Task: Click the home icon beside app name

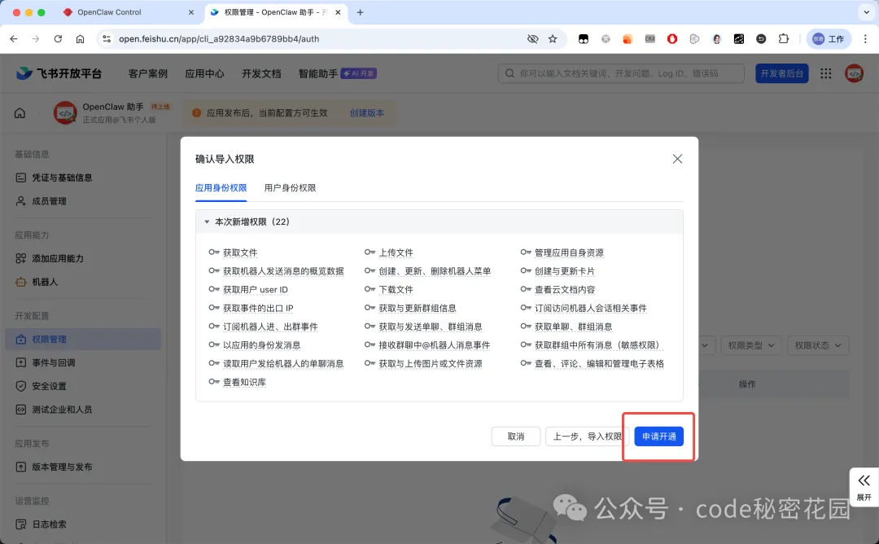Action: coord(20,112)
